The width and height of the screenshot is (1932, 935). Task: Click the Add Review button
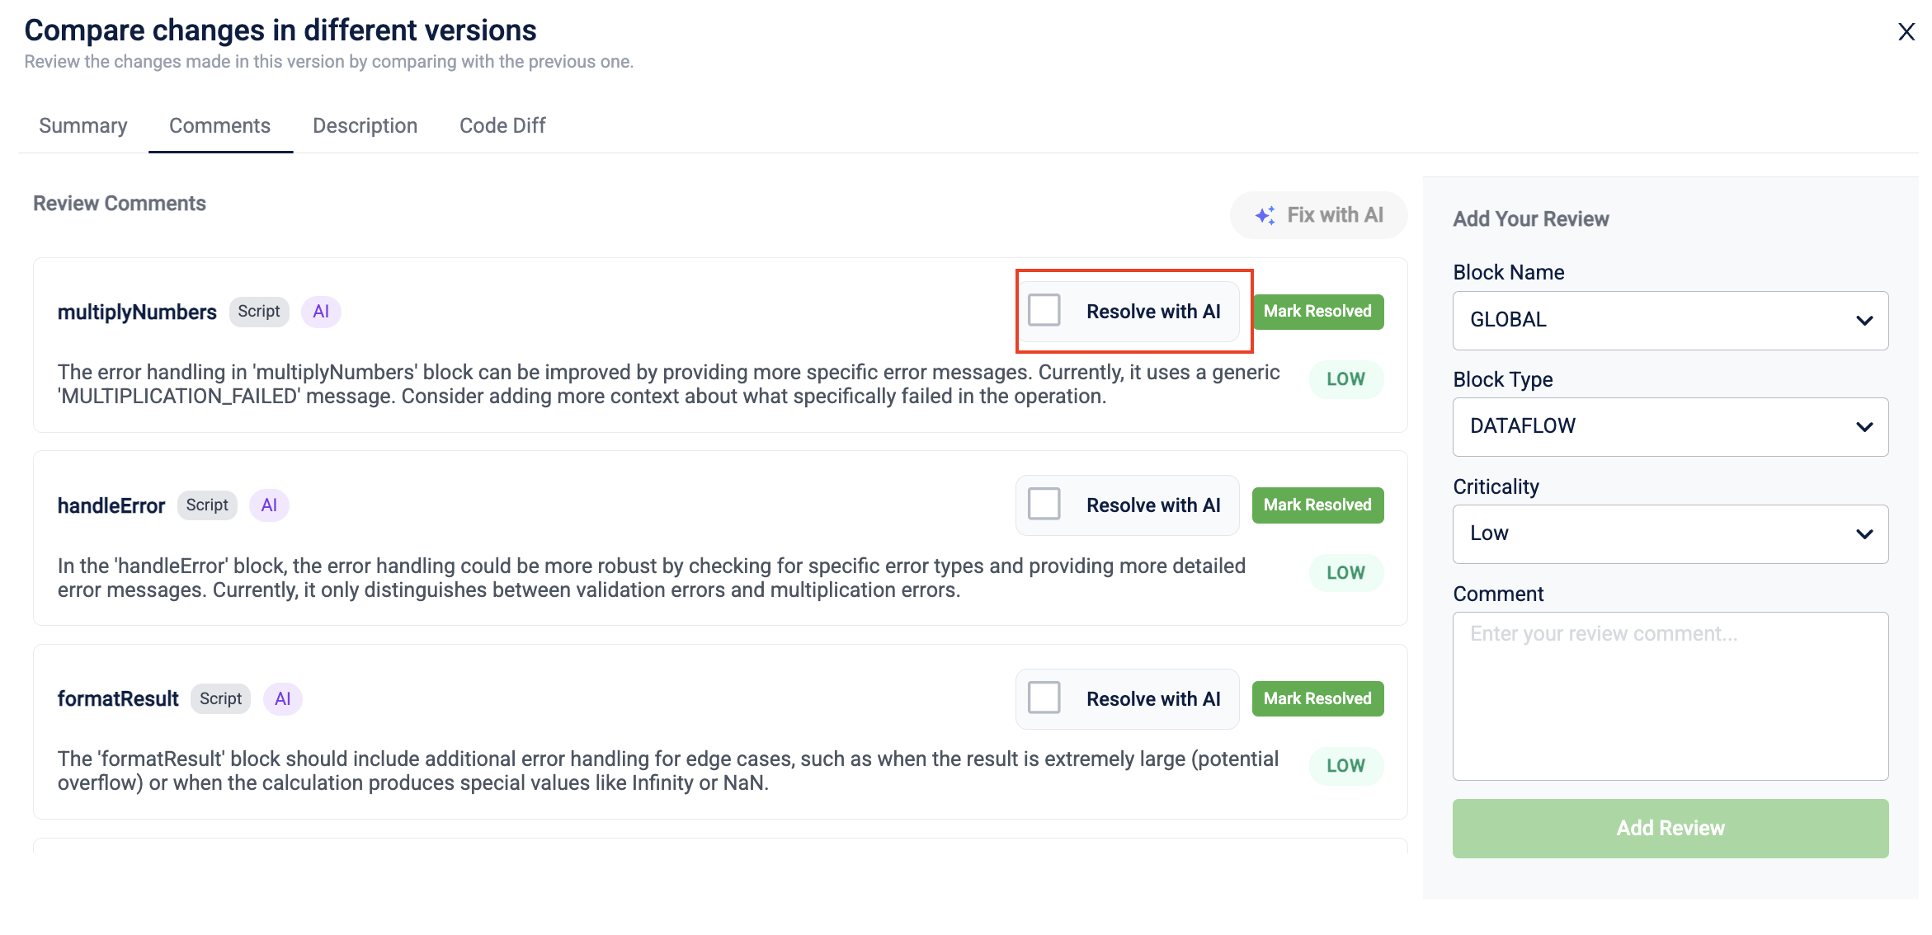pos(1670,828)
